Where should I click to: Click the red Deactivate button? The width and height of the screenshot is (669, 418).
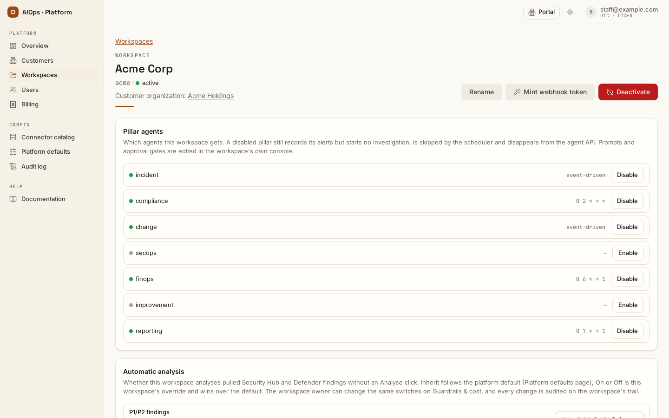(x=628, y=92)
